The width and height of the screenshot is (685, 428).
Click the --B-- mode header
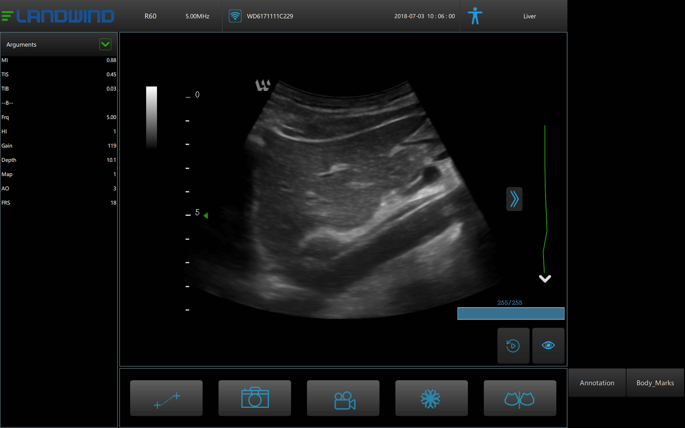click(x=7, y=103)
